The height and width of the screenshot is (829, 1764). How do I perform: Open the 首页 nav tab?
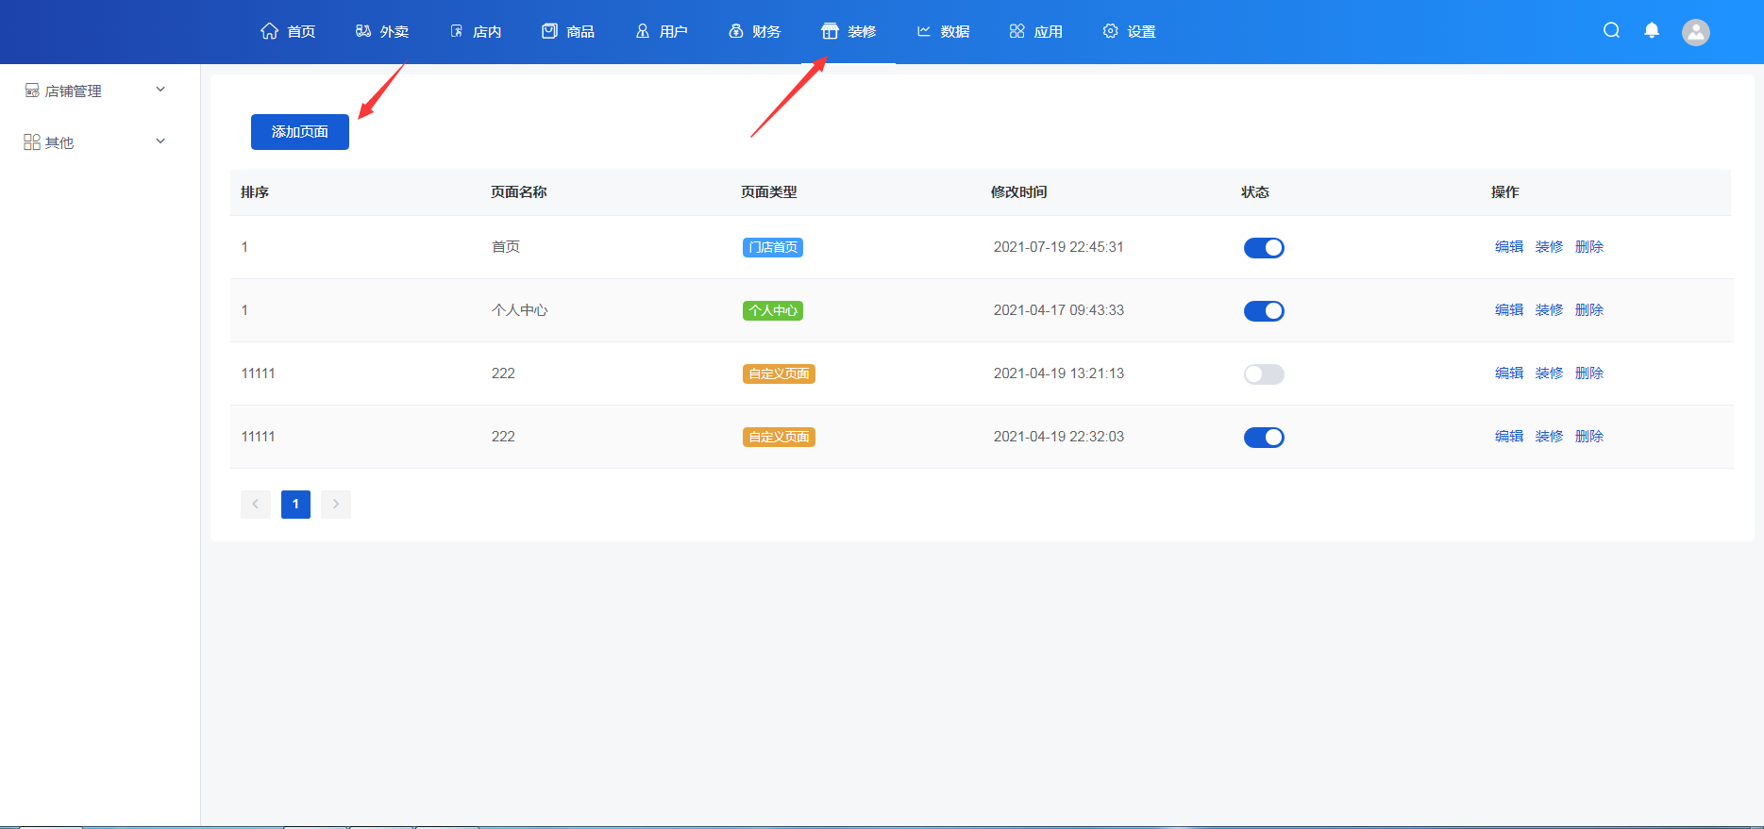coord(288,31)
